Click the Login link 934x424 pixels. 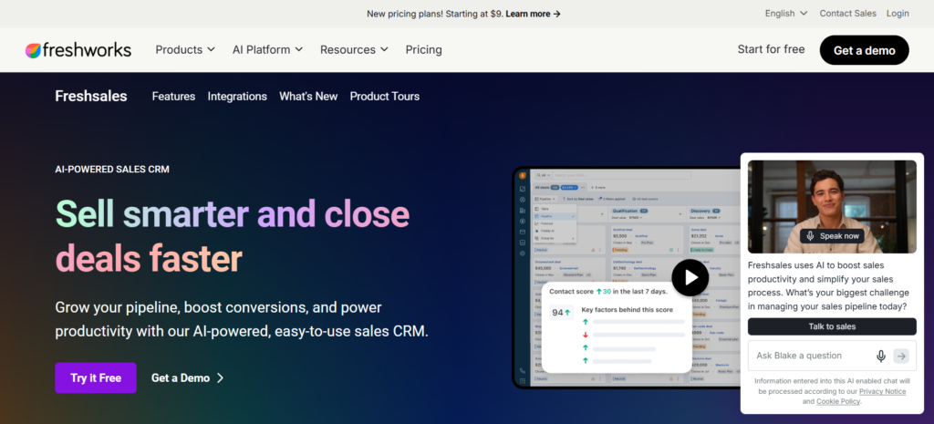coord(898,13)
